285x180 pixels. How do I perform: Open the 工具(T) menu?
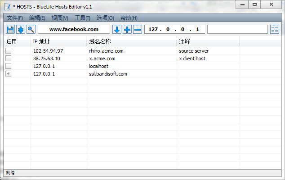click(x=82, y=18)
